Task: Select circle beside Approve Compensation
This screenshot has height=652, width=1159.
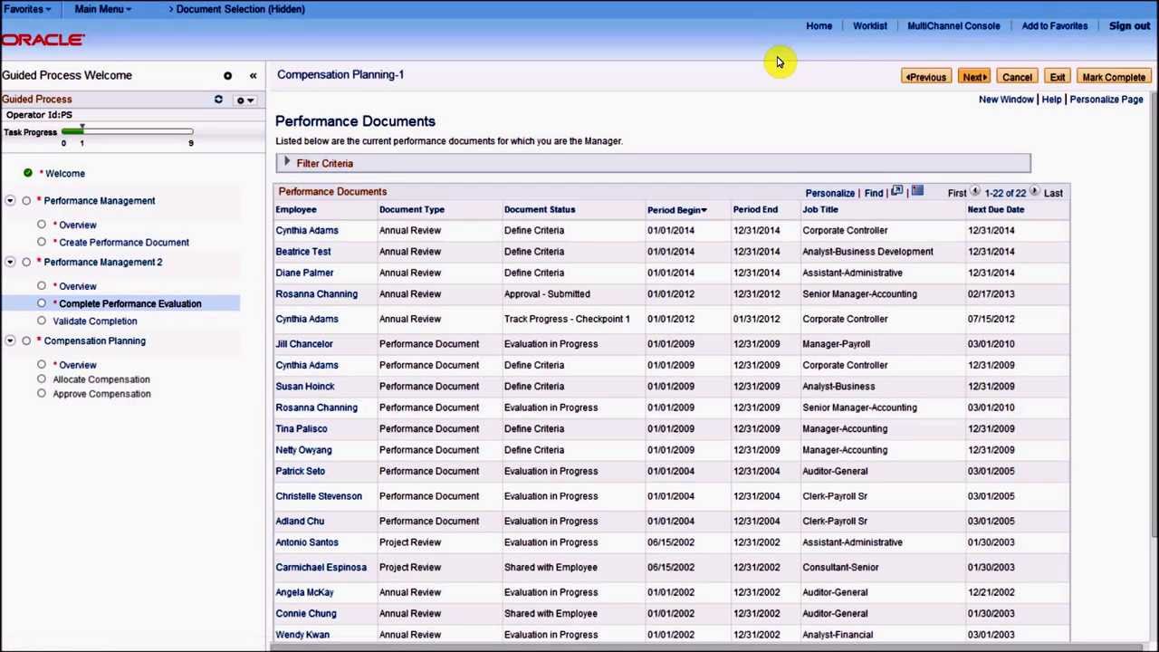Action: coord(42,394)
